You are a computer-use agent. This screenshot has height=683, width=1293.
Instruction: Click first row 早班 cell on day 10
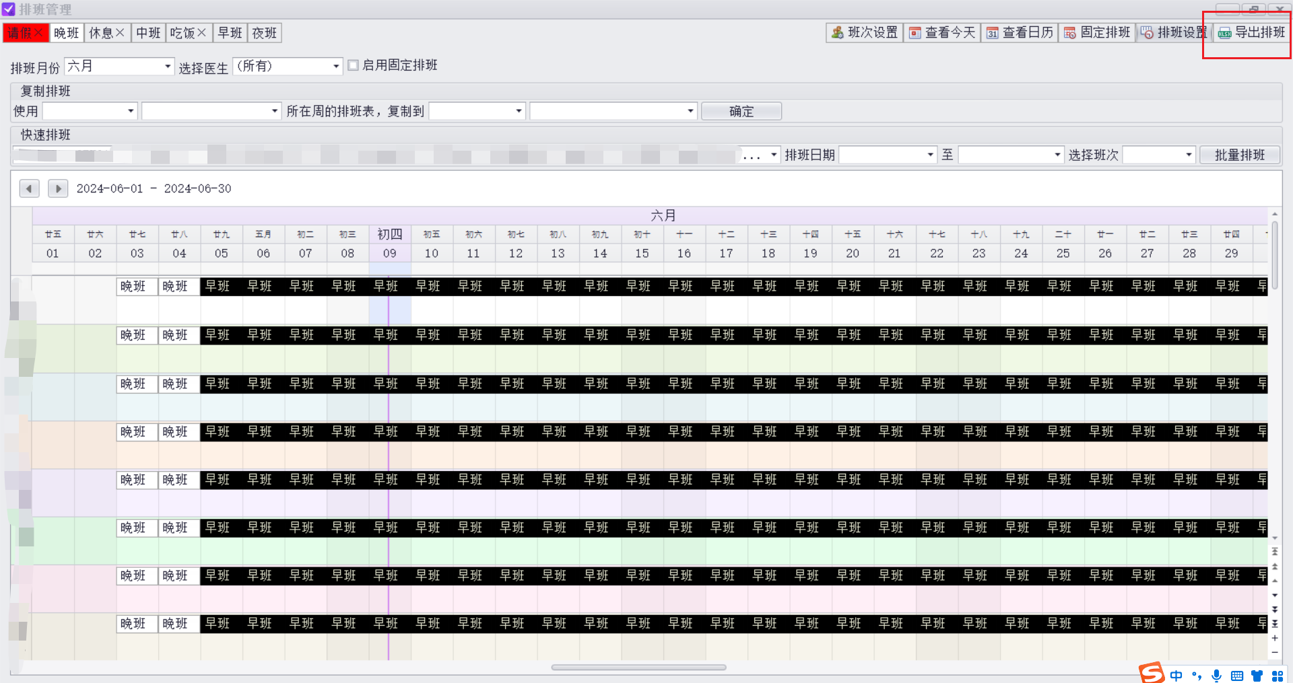(432, 287)
